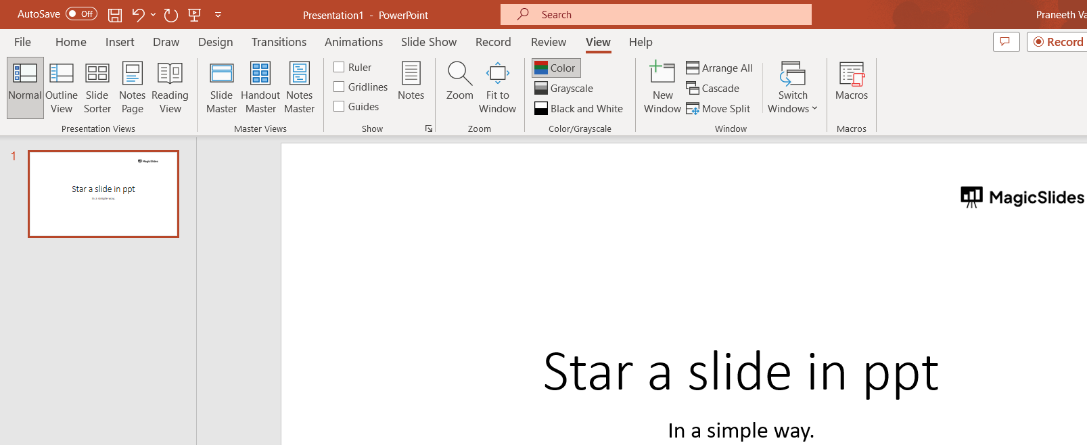Open the Show group dialog launcher
This screenshot has height=445, width=1087.
point(429,128)
